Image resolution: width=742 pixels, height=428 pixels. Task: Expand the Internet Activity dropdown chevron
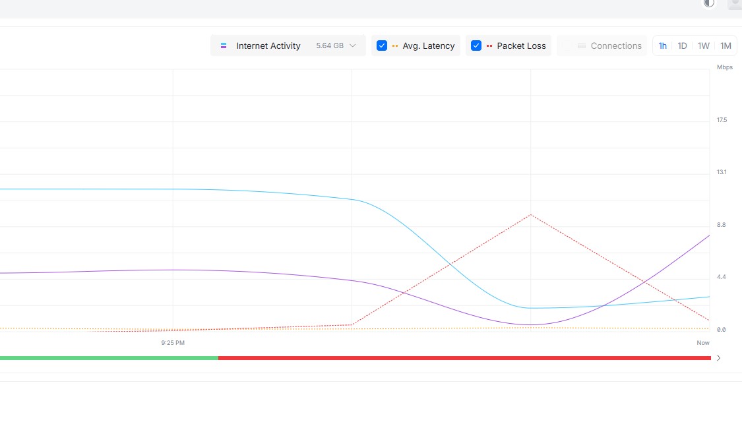(x=353, y=46)
